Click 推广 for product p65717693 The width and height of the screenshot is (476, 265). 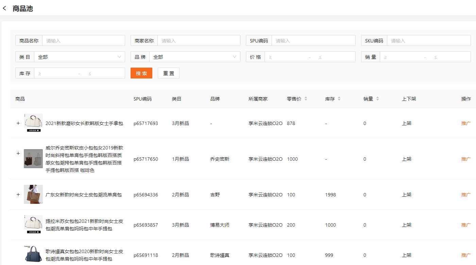(x=466, y=123)
